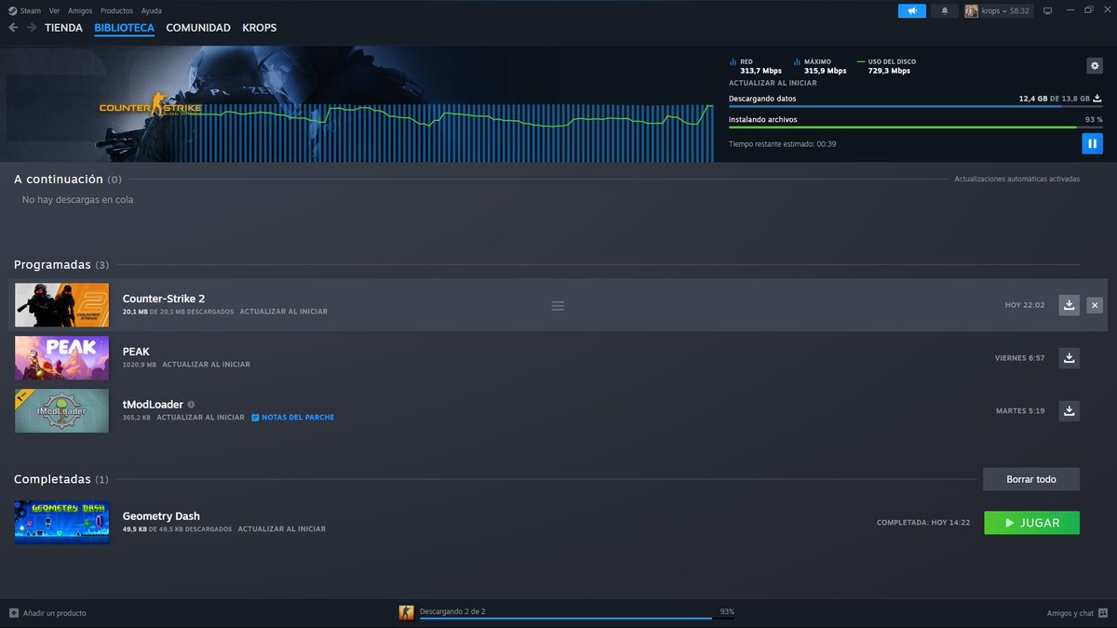Click the bottom bar download game icon
The image size is (1117, 628).
coord(407,613)
